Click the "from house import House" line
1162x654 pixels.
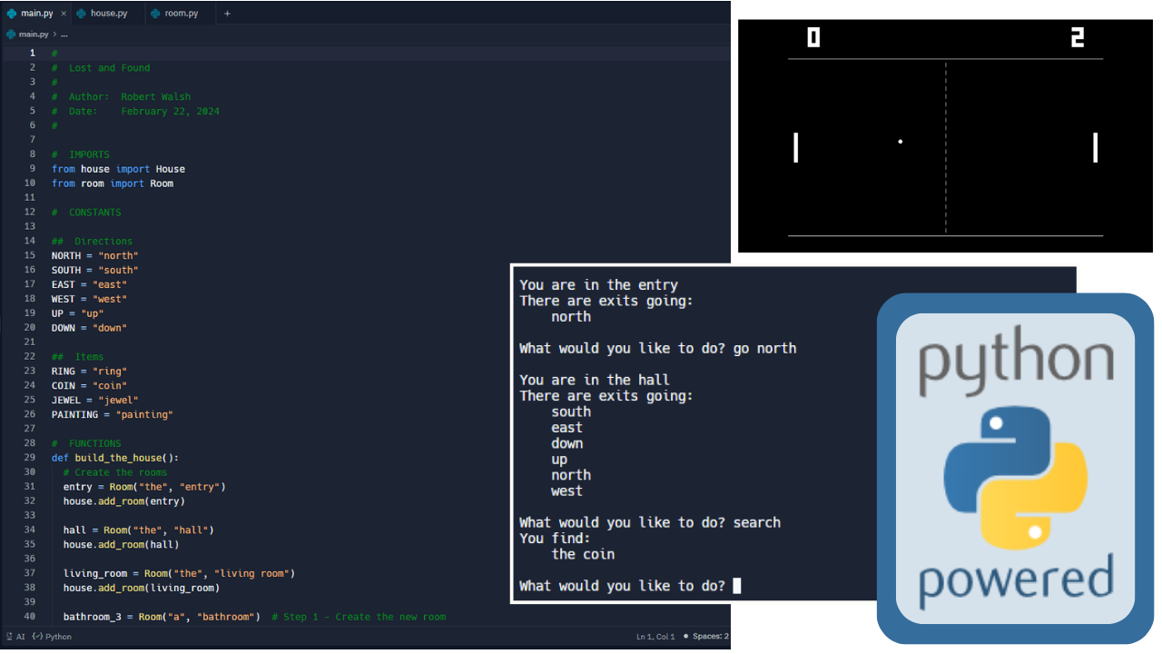pos(118,169)
